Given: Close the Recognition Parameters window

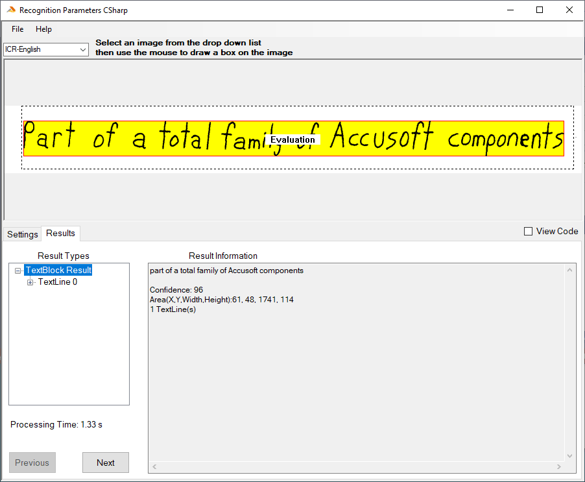Looking at the screenshot, I should coord(569,10).
